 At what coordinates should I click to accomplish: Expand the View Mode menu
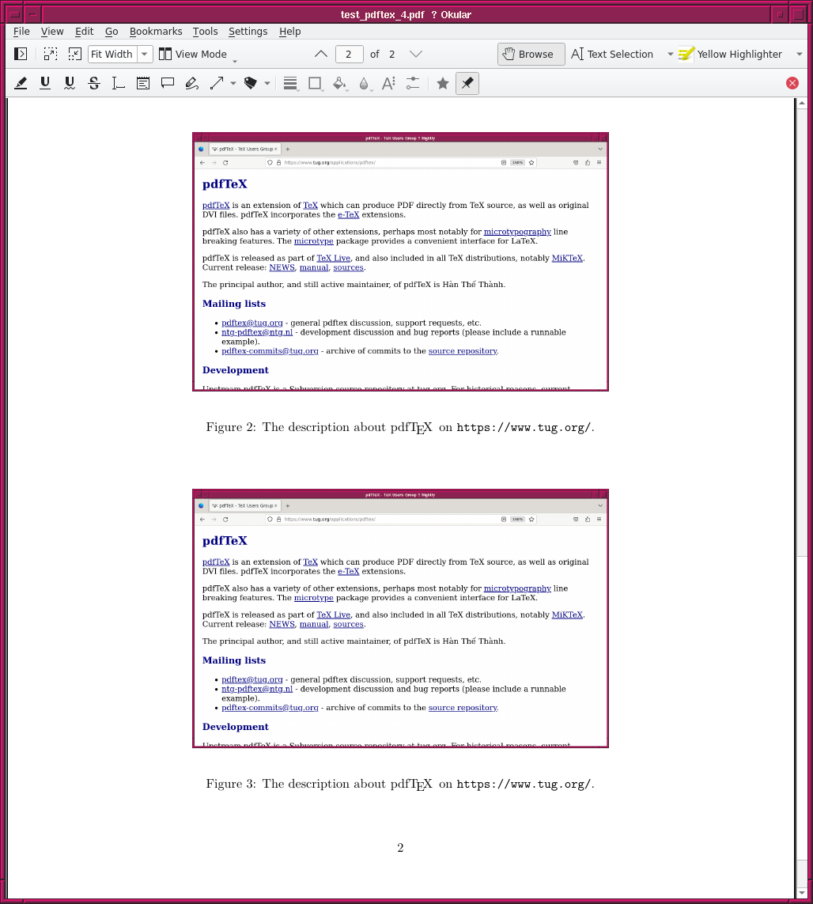193,54
